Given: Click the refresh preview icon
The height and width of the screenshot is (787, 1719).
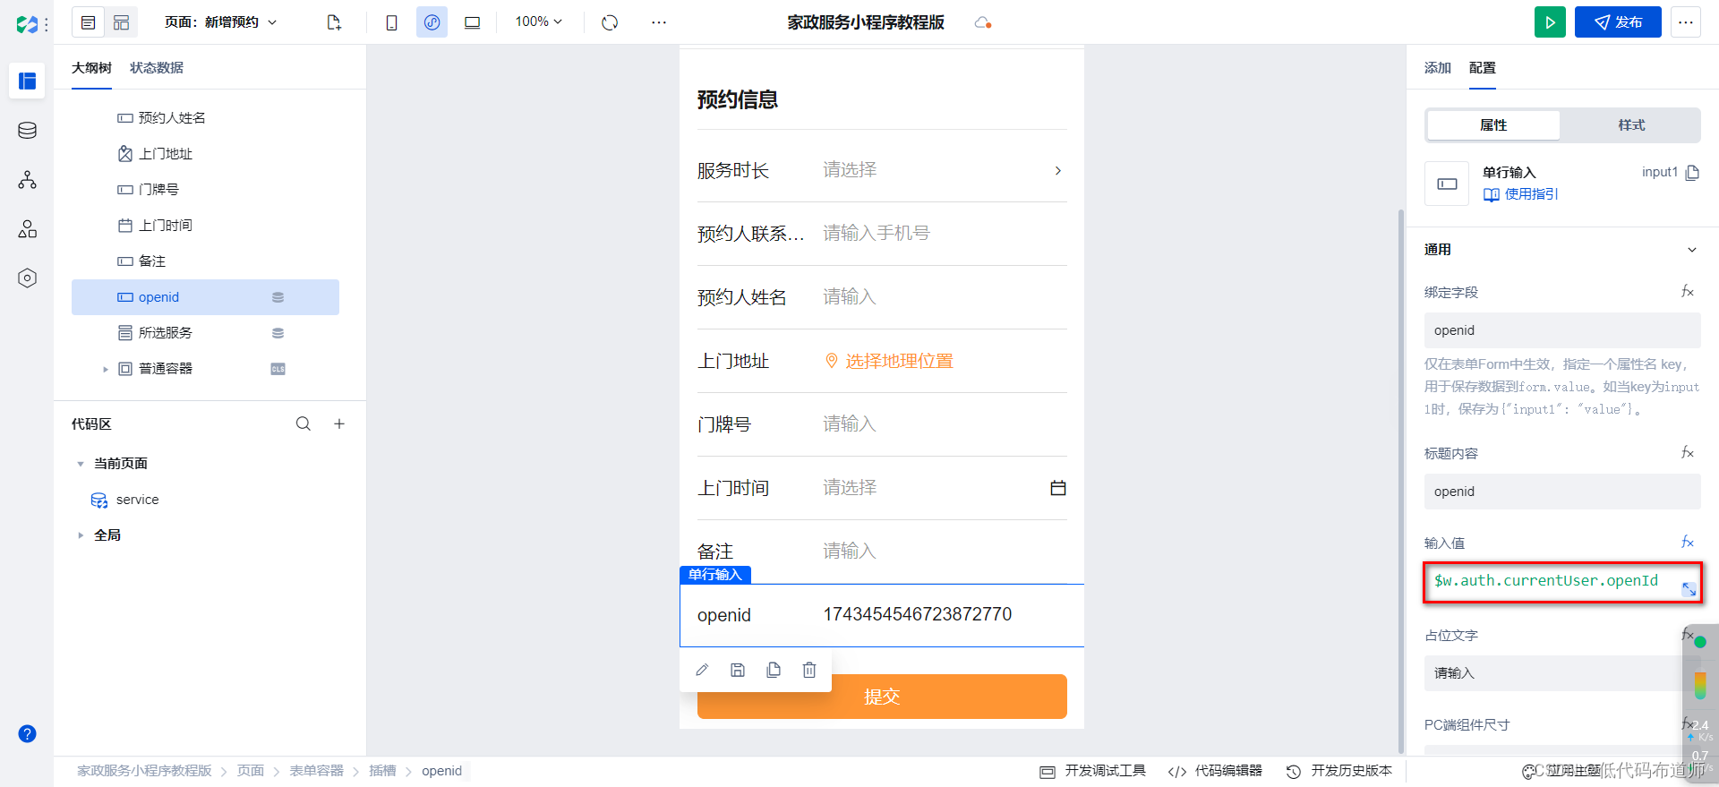Looking at the screenshot, I should (x=610, y=22).
